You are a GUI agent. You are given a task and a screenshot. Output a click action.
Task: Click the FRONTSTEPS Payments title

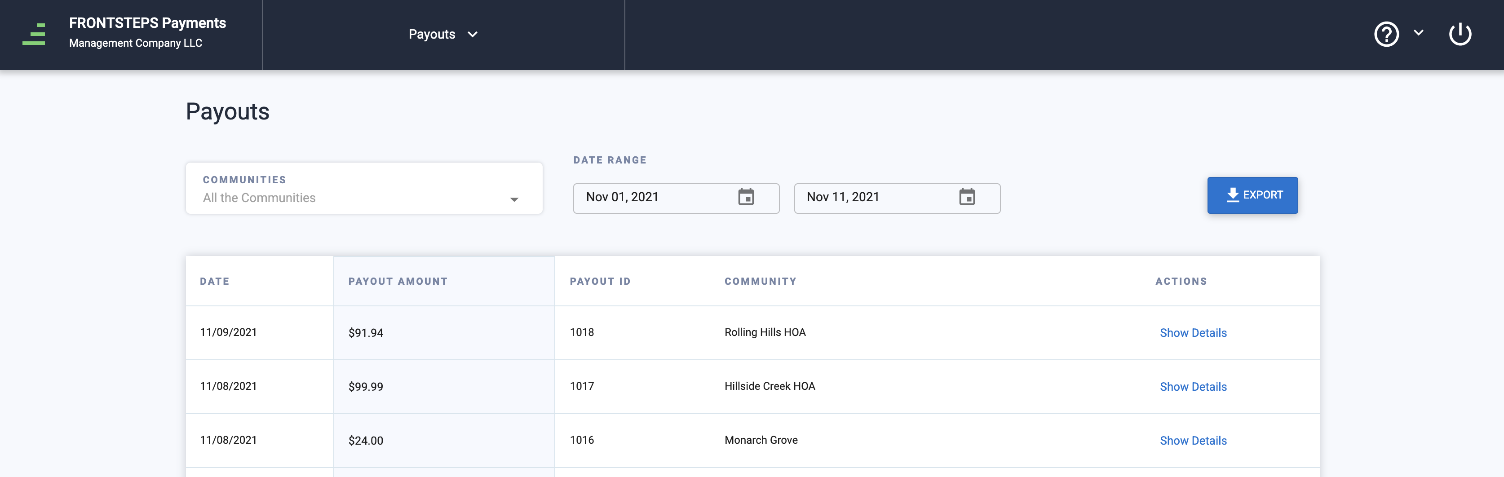coord(147,23)
